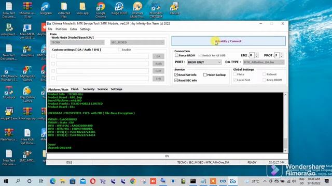
Task: Open the extracted files folder icon
Action: 64,10
